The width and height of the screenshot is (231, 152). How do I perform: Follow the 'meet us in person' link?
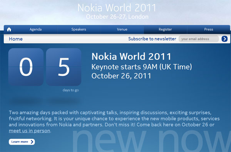(30, 131)
